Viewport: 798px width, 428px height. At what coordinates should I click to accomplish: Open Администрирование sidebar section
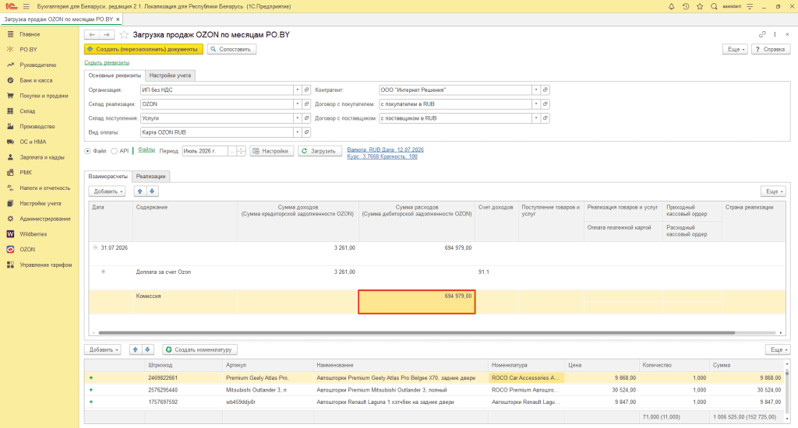coord(44,219)
